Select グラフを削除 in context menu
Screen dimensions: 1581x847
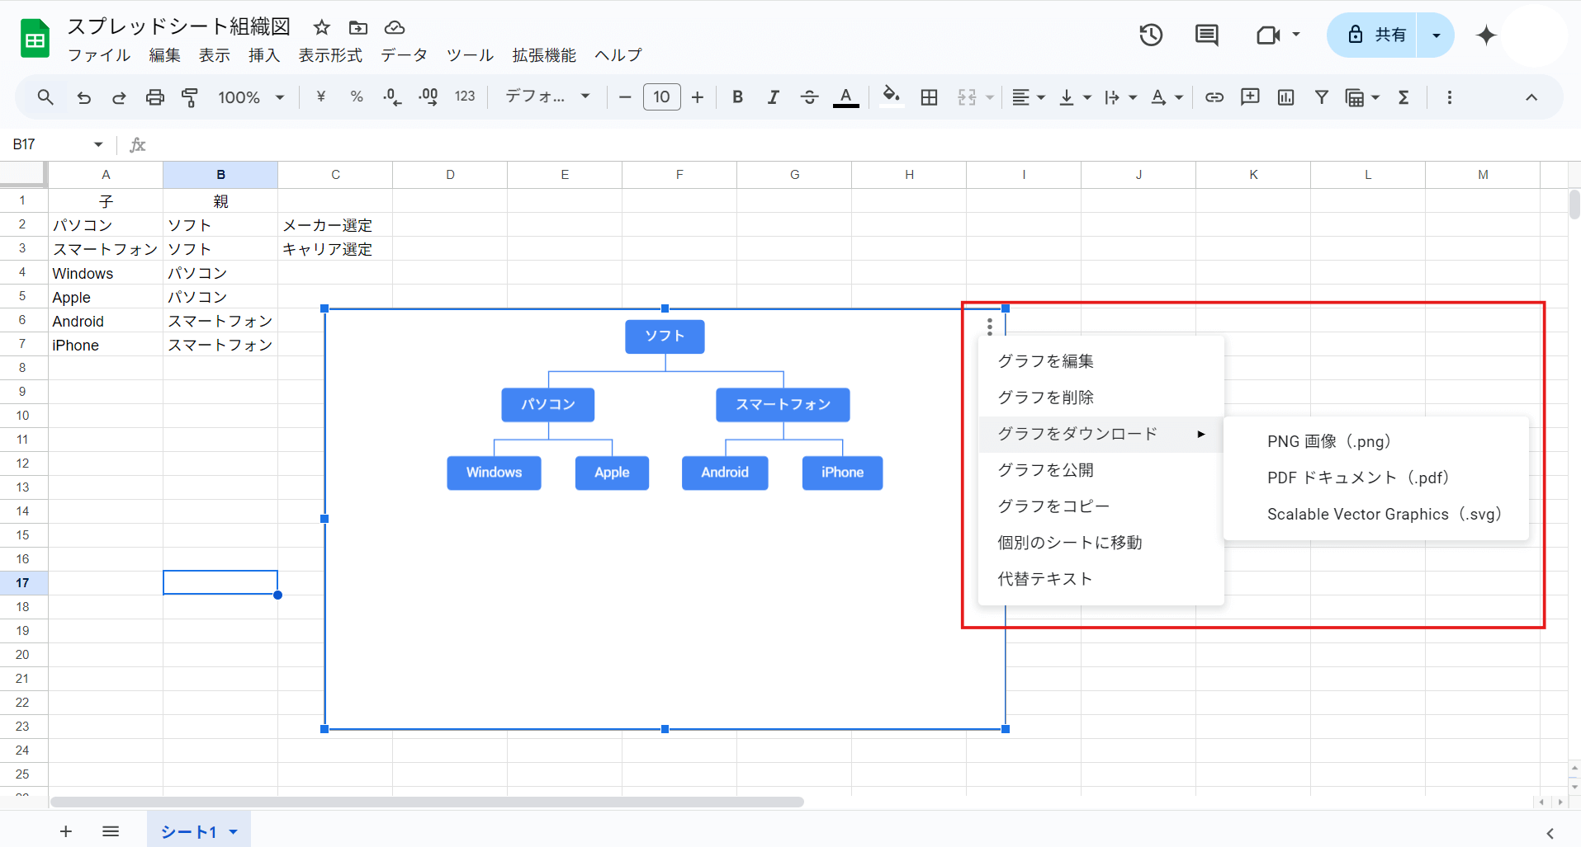point(1101,398)
